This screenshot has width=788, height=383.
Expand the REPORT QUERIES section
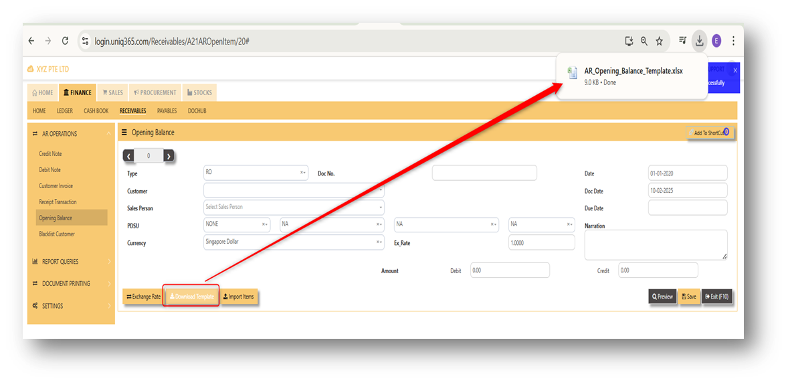pyautogui.click(x=71, y=262)
